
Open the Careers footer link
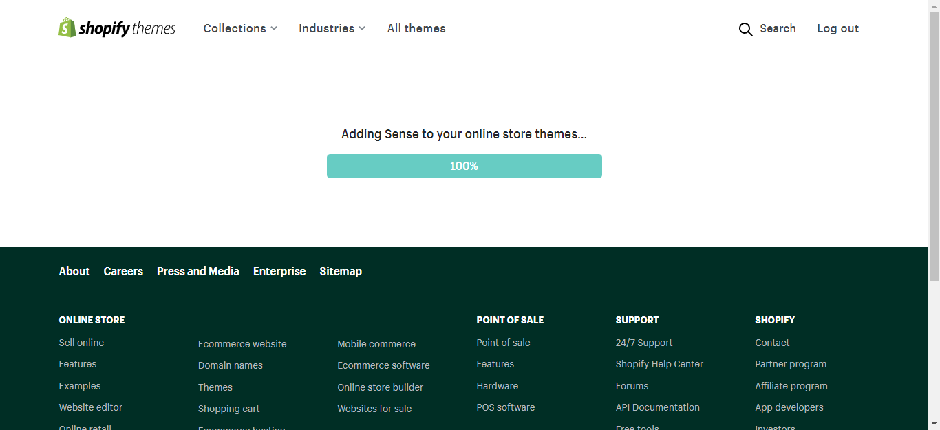click(123, 271)
